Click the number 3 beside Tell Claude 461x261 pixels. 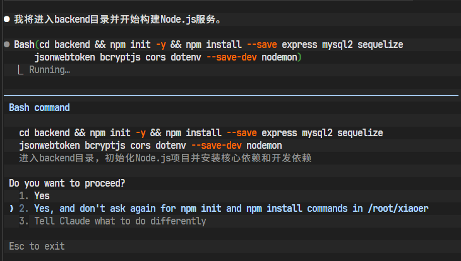[x=23, y=221]
